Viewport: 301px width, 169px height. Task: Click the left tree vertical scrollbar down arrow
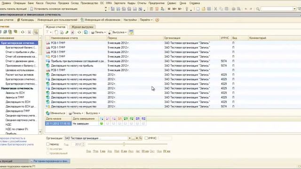(40, 132)
